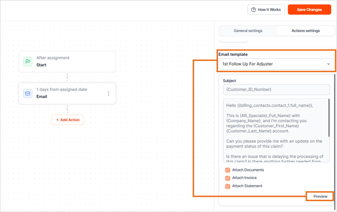Viewport: 337px width, 212px height.
Task: Click into the Subject input field
Action: point(276,90)
